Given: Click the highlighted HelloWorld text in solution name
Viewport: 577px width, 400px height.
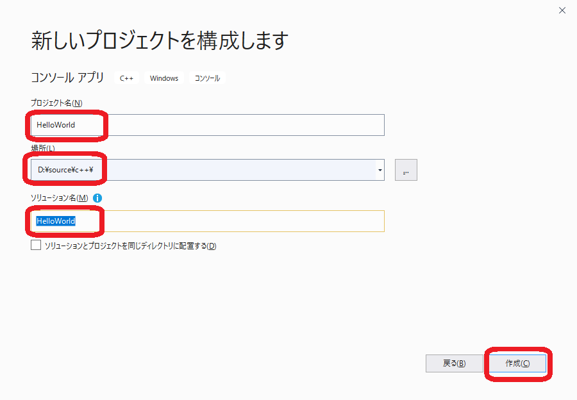Looking at the screenshot, I should (56, 221).
